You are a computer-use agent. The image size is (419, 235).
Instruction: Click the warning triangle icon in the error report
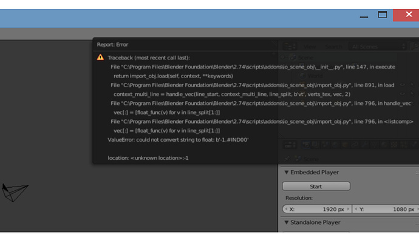tap(100, 58)
